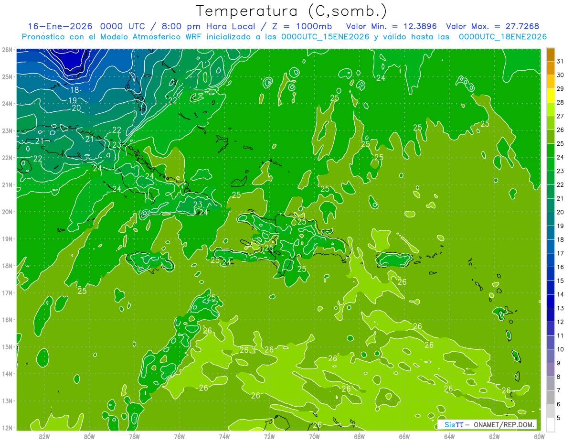The height and width of the screenshot is (443, 573).
Task: Click the '24N' latitude axis label
Action: click(x=7, y=104)
